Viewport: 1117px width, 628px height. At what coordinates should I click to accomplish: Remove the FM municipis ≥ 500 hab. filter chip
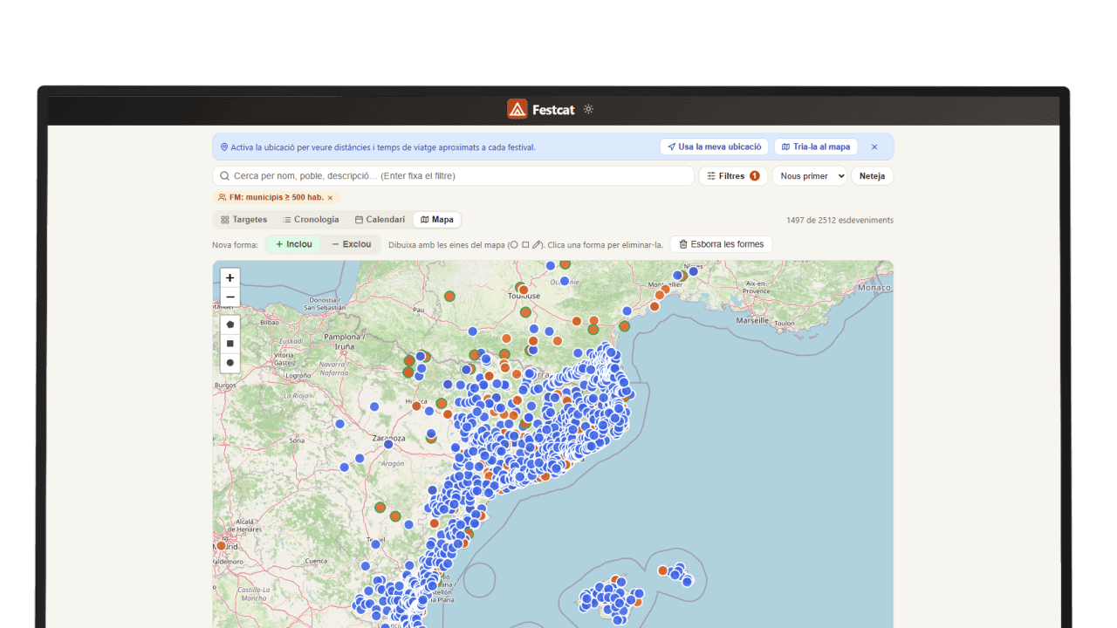point(330,198)
